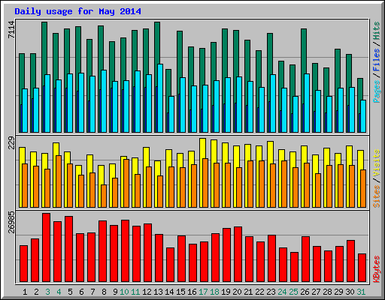This screenshot has height=300, width=385.
Task: Select the orange sites bar for day 4
Action: point(59,181)
